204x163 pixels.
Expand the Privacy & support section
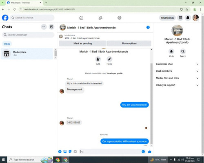pos(177,85)
